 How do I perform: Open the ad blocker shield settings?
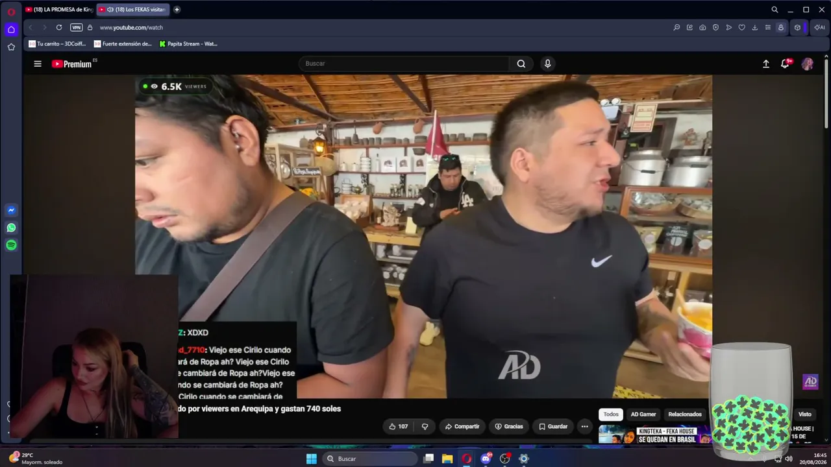click(x=715, y=27)
